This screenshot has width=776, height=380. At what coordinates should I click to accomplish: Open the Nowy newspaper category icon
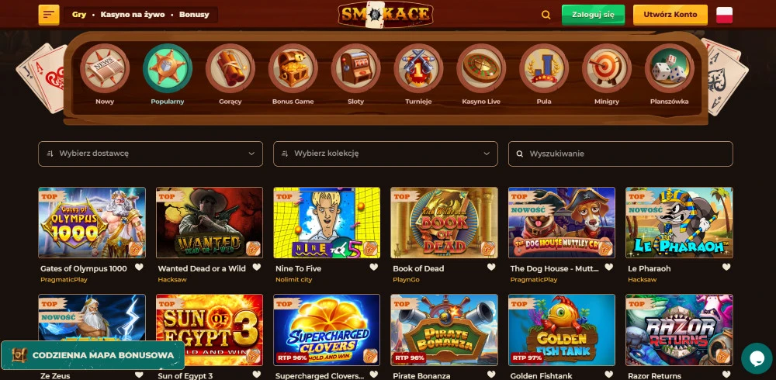click(x=105, y=68)
